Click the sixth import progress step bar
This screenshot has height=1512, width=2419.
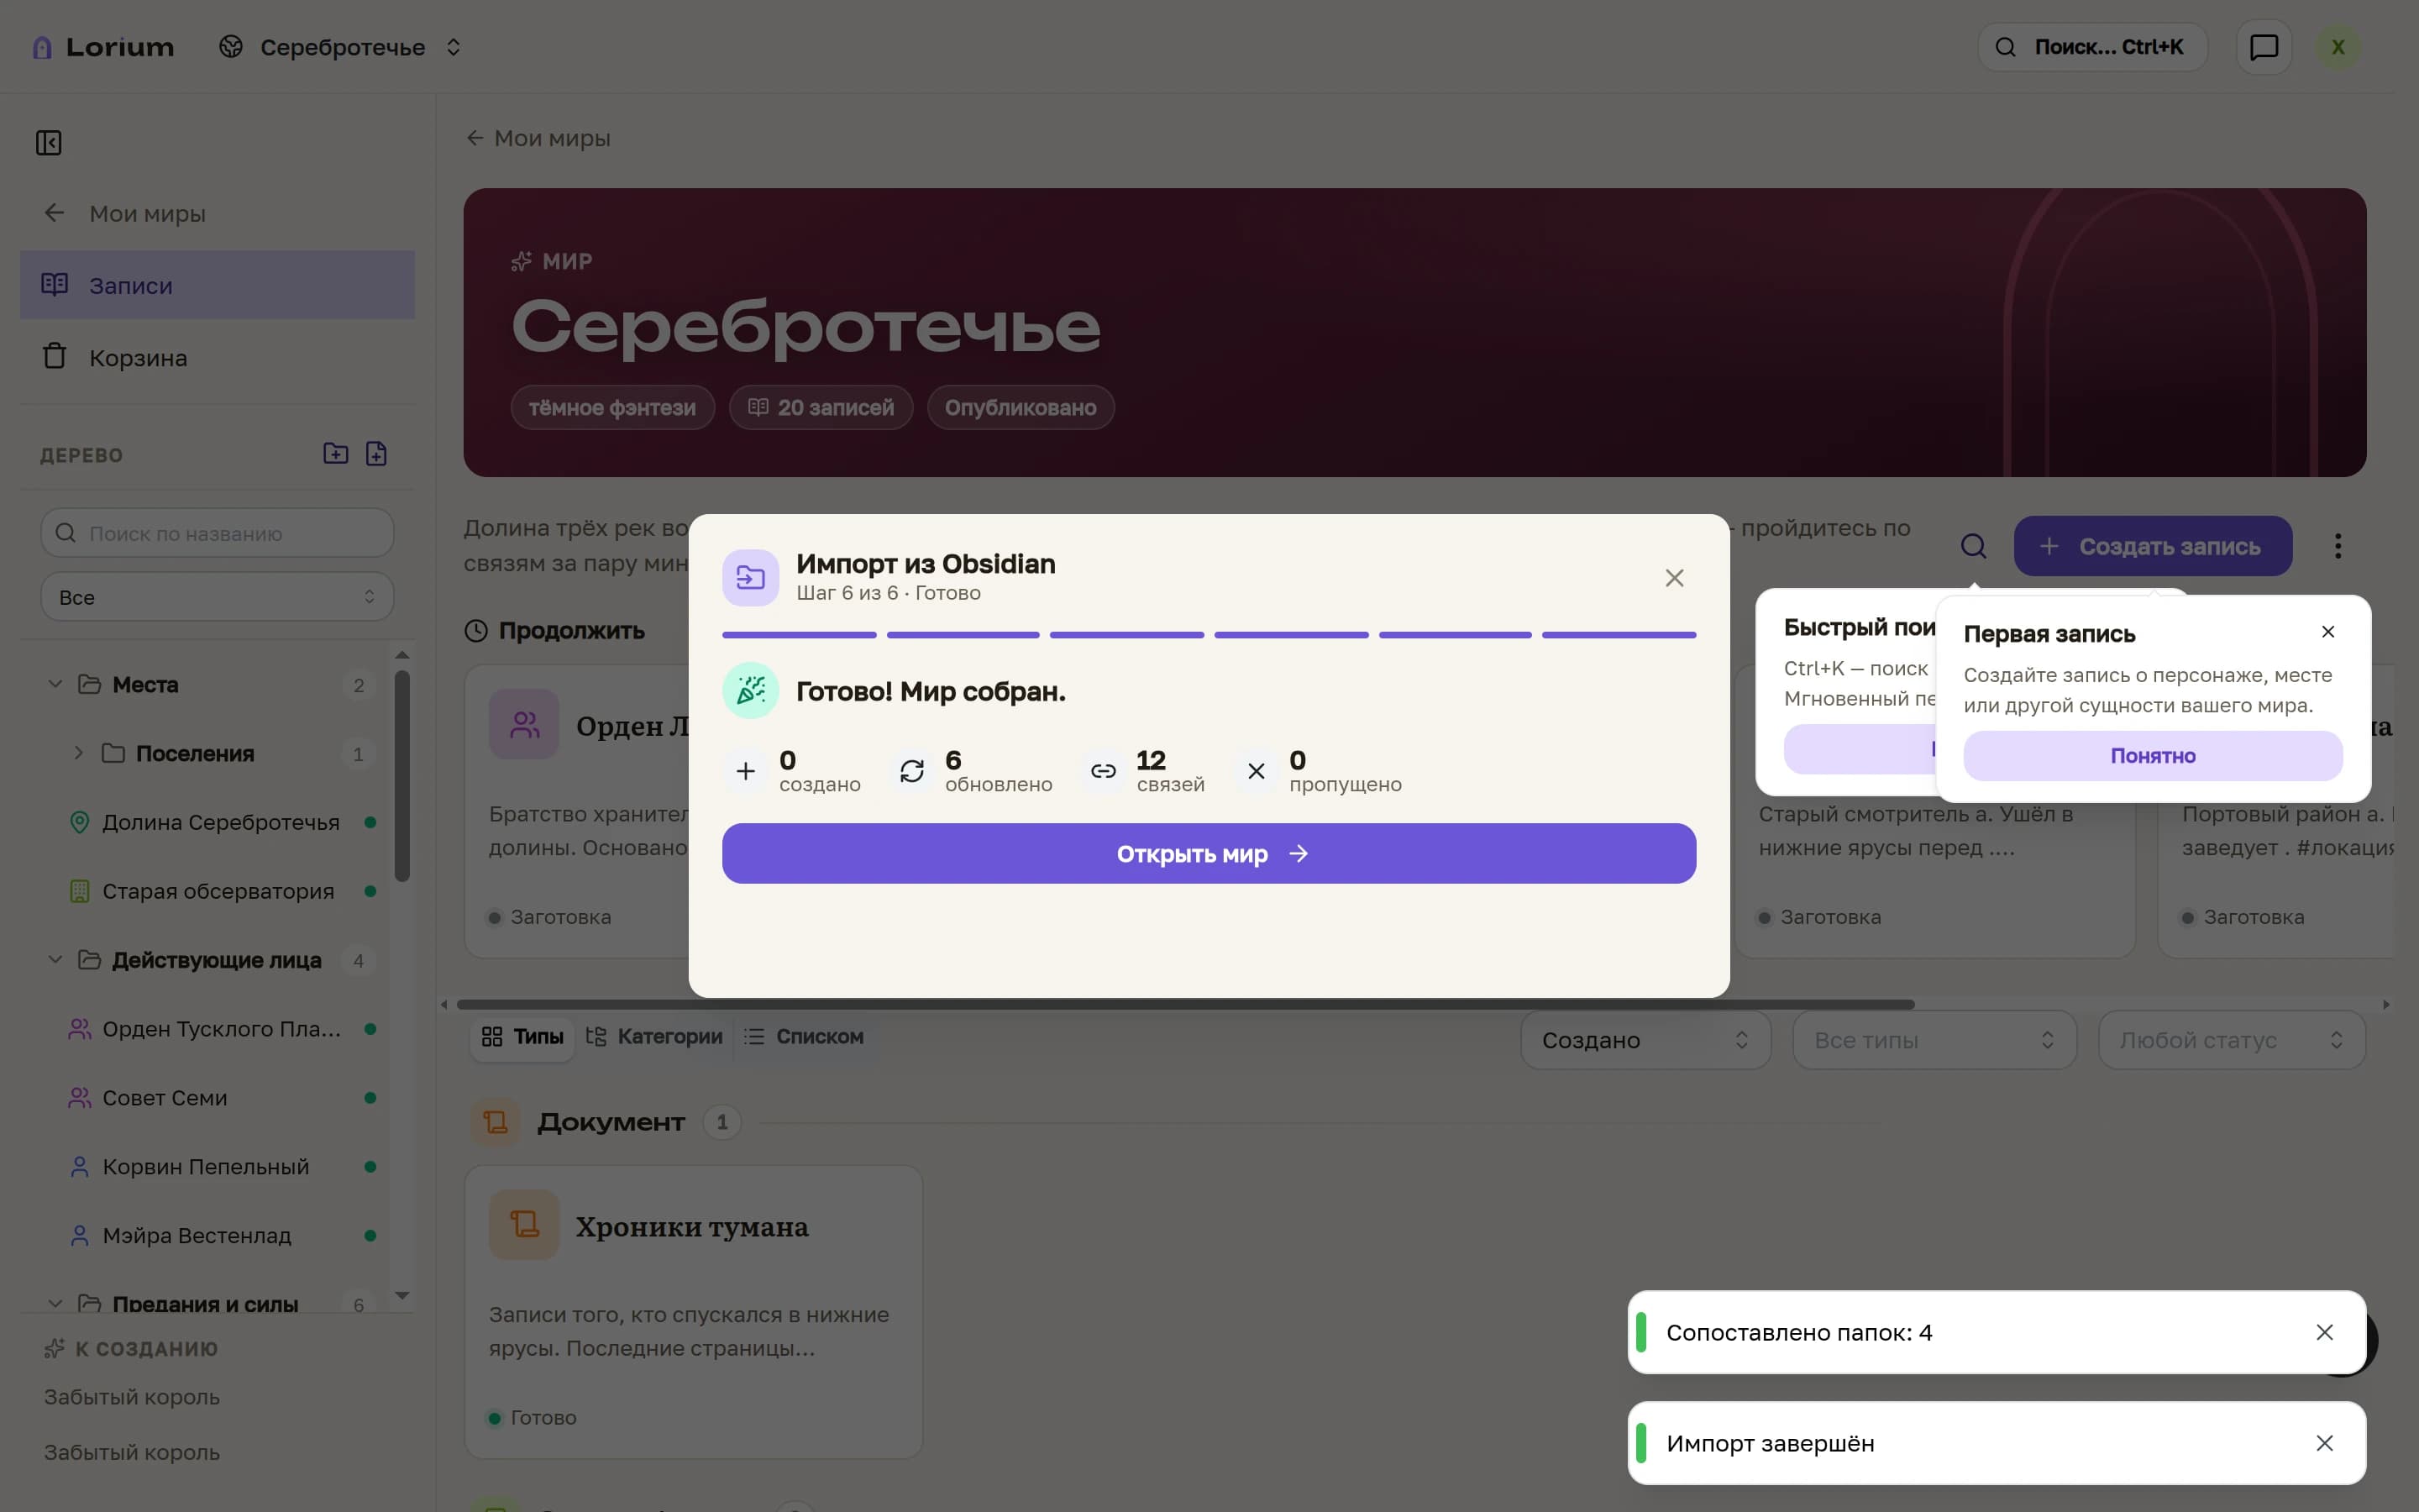tap(1619, 635)
